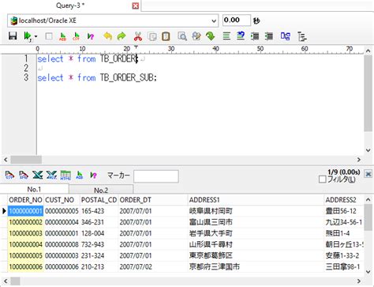Click the editor's down scroll arrow
The height and width of the screenshot is (287, 374).
pyautogui.click(x=368, y=150)
